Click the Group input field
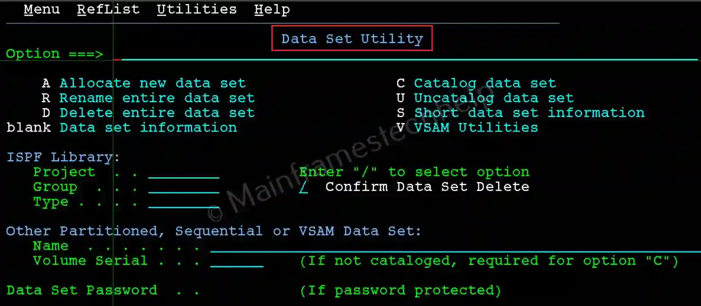 [183, 187]
